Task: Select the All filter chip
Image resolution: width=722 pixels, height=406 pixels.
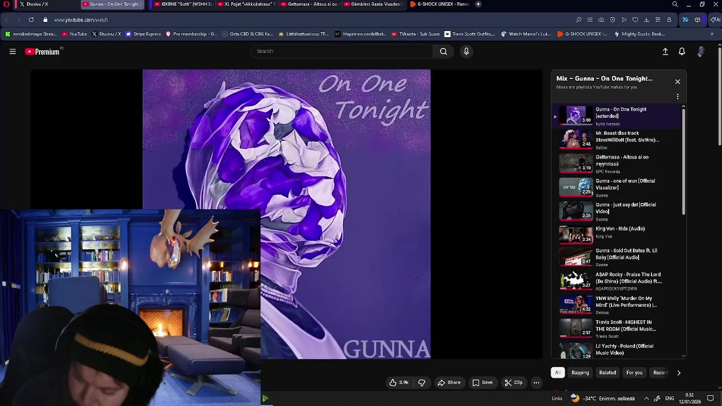Action: point(557,373)
